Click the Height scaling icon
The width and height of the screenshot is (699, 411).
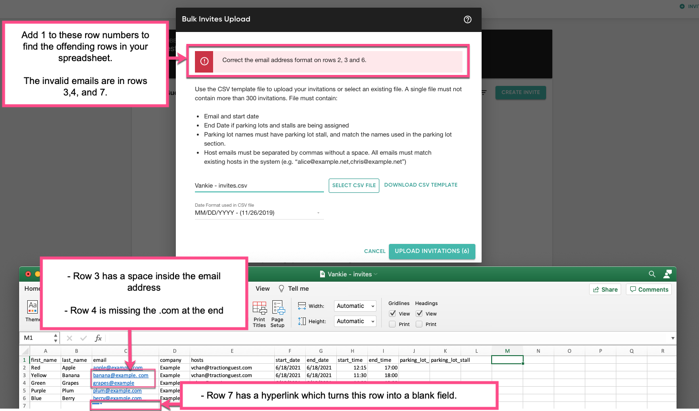click(x=302, y=321)
